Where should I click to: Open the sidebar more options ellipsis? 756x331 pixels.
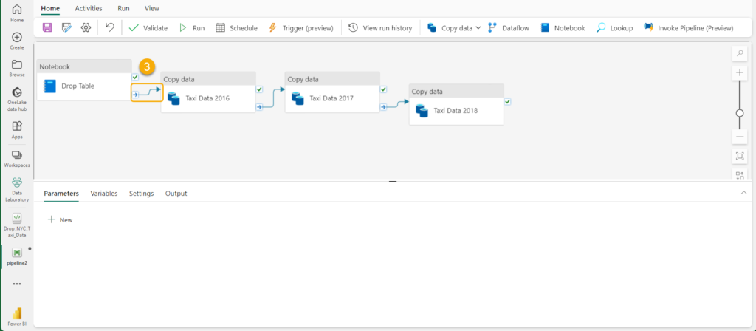coord(16,284)
